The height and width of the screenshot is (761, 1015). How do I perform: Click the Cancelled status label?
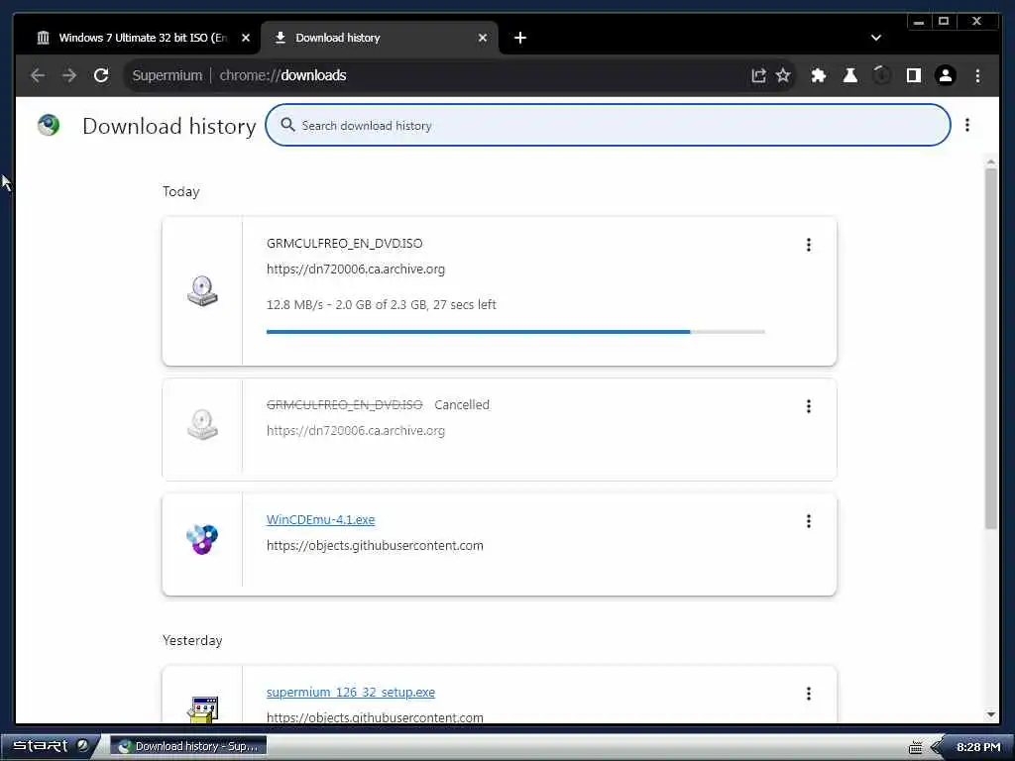tap(462, 405)
